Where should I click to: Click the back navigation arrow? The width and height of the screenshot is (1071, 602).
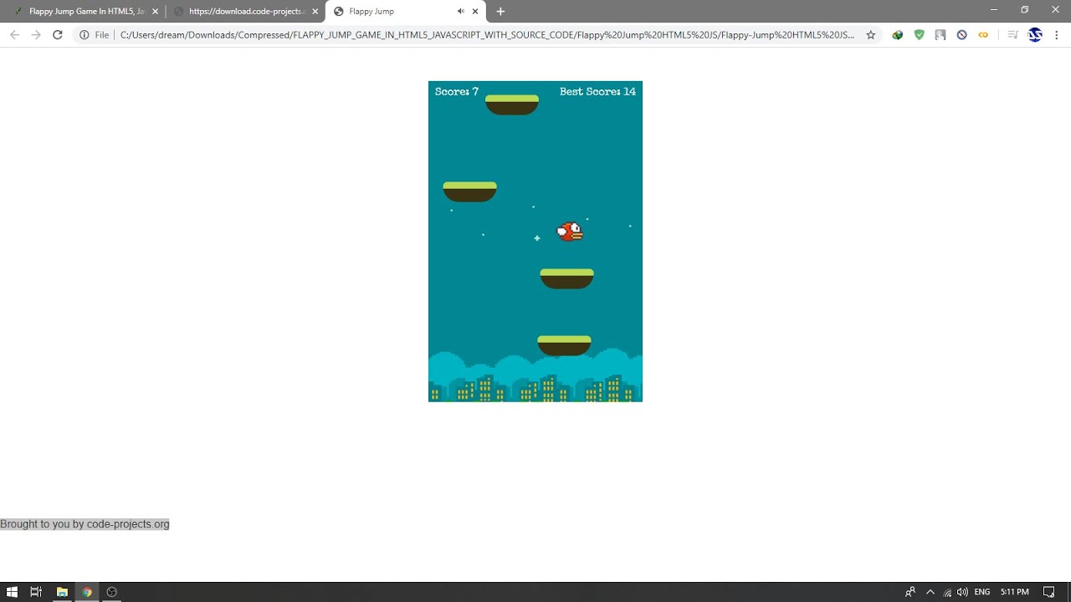[x=14, y=35]
